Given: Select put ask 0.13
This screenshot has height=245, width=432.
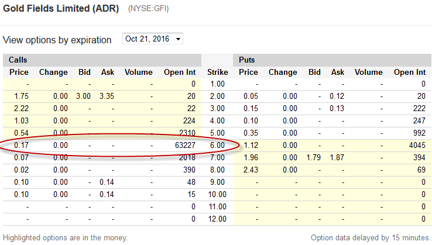Looking at the screenshot, I should 337,108.
